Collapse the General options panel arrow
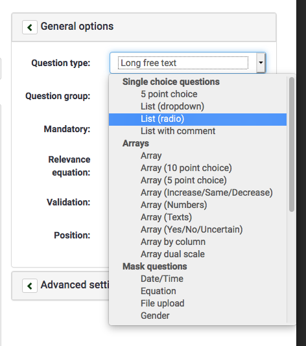 coord(30,27)
